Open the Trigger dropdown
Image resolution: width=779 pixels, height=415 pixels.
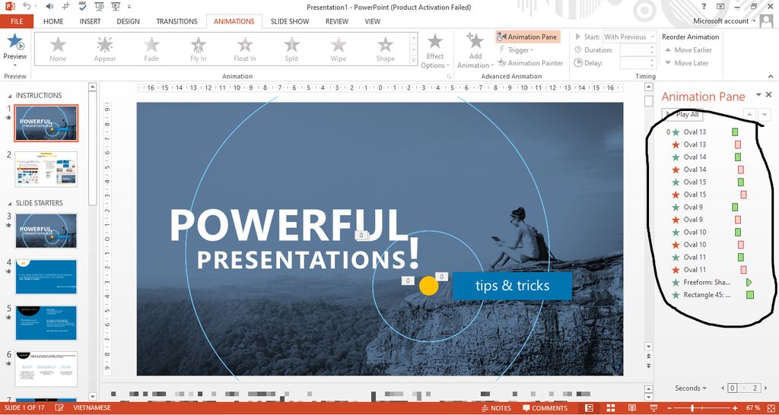[517, 50]
